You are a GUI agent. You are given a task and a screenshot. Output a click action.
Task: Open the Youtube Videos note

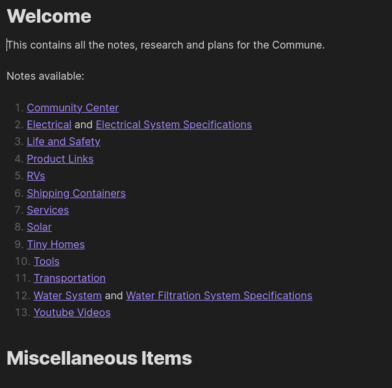click(72, 312)
